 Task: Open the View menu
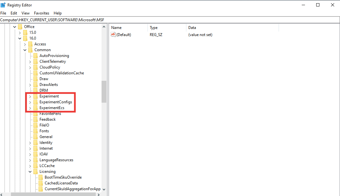point(25,13)
